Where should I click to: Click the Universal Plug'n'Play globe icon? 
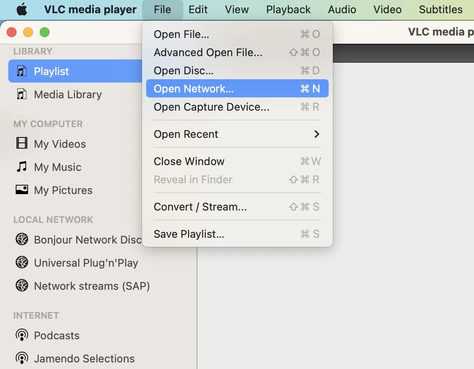[x=22, y=263]
